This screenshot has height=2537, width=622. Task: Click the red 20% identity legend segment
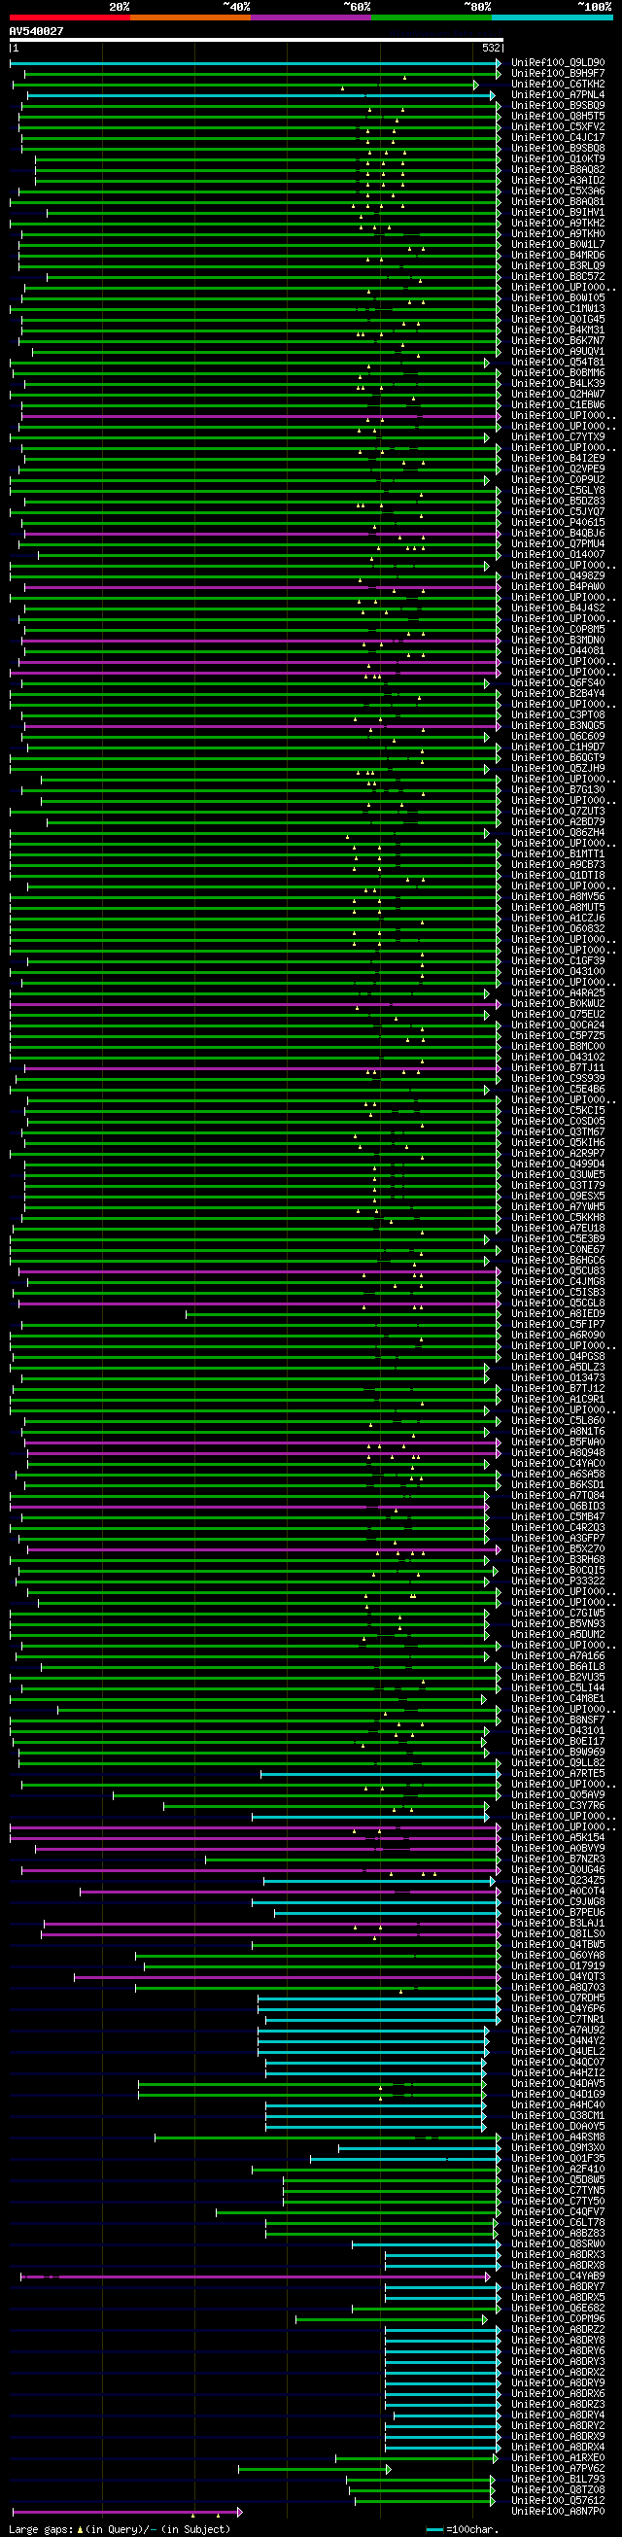(x=70, y=17)
